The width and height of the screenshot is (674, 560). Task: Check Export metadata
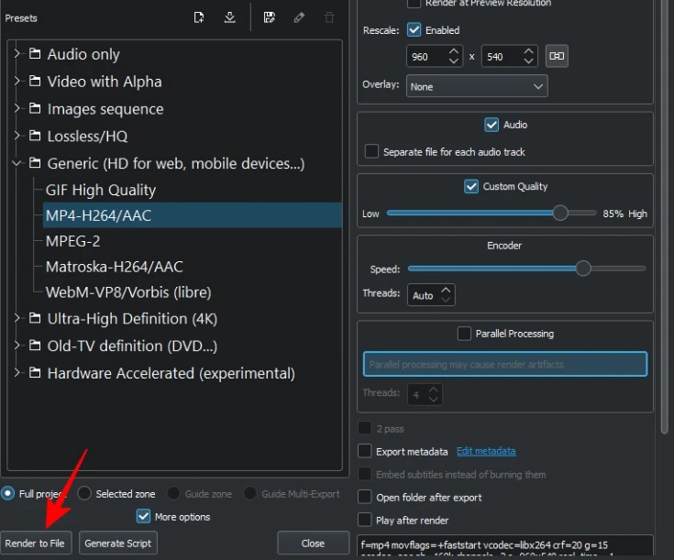[365, 451]
